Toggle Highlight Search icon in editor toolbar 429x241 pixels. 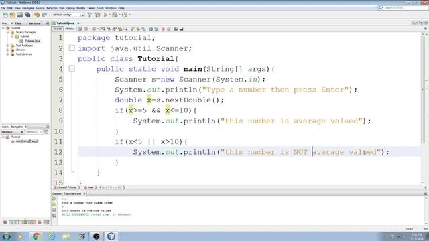click(x=120, y=29)
